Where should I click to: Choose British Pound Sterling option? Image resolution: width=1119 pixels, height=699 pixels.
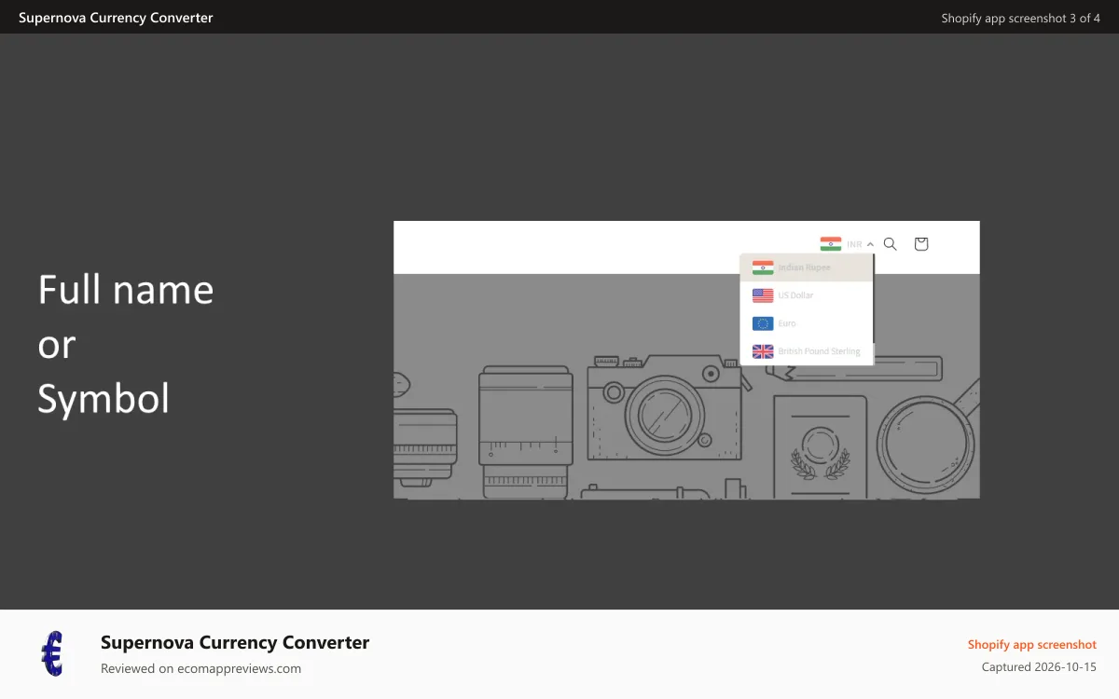807,351
